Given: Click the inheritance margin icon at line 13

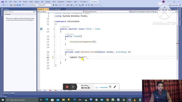Looking at the screenshot, I should tap(42, 29).
